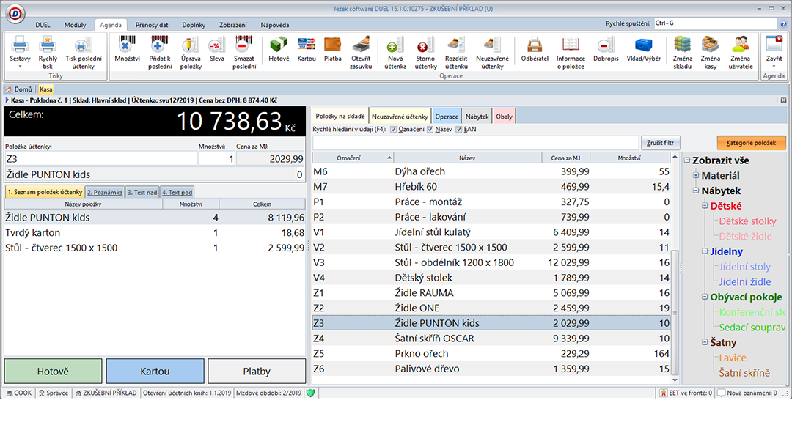Collapse the Jídelny subcategory

coord(705,251)
